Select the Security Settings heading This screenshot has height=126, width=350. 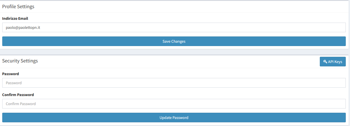pos(20,61)
